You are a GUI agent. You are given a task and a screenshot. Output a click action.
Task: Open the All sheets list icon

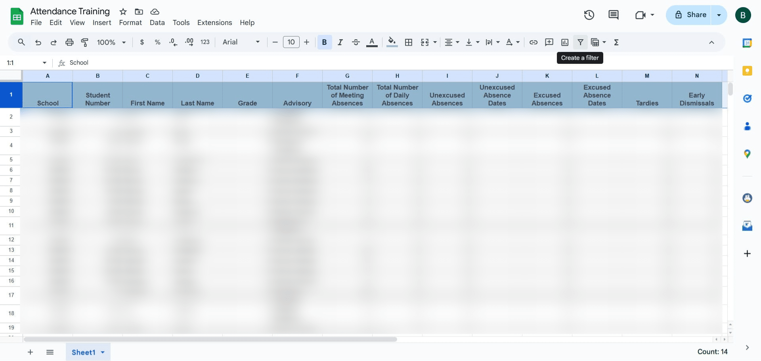50,352
